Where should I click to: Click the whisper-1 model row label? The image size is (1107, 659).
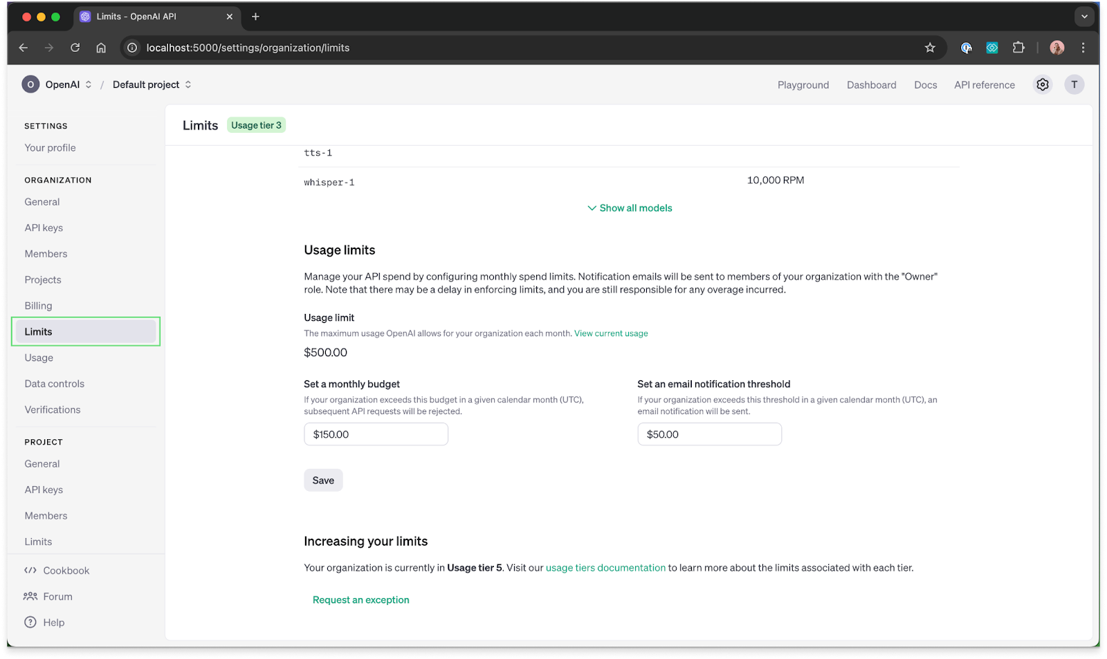click(x=329, y=183)
